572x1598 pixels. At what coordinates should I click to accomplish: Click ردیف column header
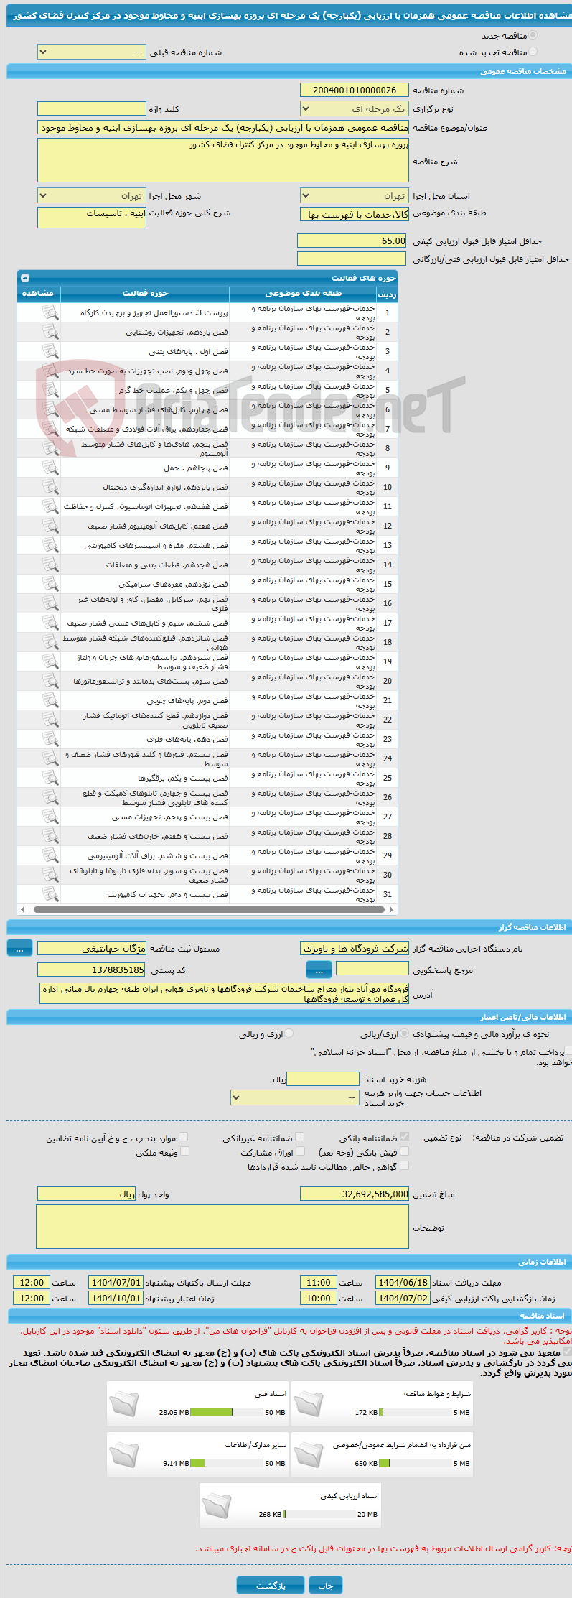click(x=387, y=294)
